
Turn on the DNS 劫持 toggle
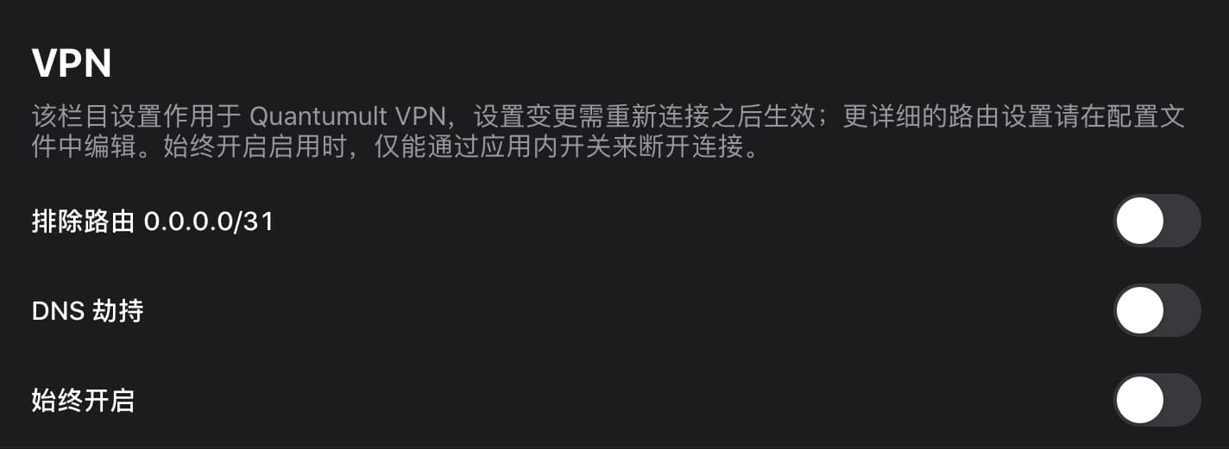pyautogui.click(x=1157, y=310)
